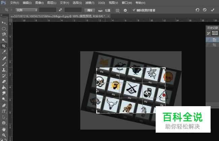Open additional crop settings gear
This screenshot has width=219, height=141.
coord(125,10)
